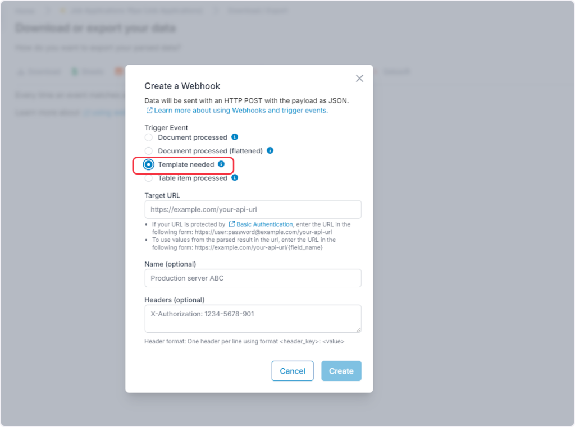
Task: Focus the Target URL input field
Action: point(253,209)
